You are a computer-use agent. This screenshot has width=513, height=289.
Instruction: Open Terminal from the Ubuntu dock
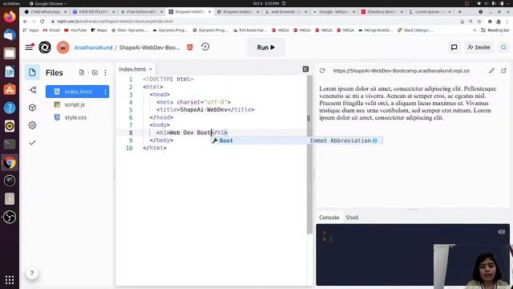click(x=10, y=144)
